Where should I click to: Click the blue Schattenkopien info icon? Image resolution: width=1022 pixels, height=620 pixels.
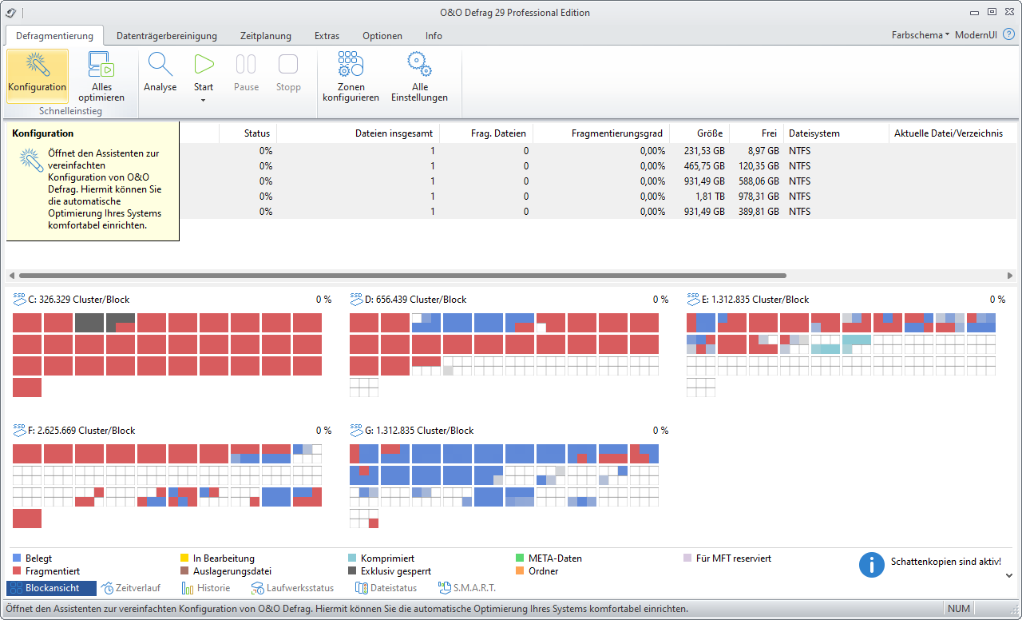click(872, 564)
